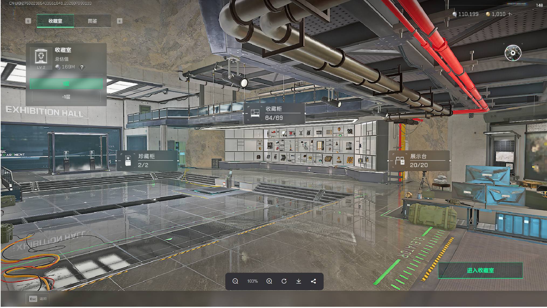Screen dimensions: 547x308
Task: Rotate the image with the refresh icon
Action: [x=284, y=281]
